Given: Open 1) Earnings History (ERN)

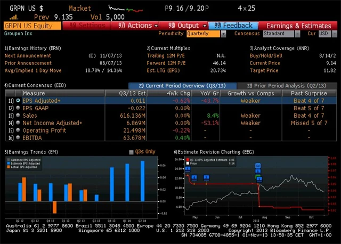Looking at the screenshot, I should (33, 48).
